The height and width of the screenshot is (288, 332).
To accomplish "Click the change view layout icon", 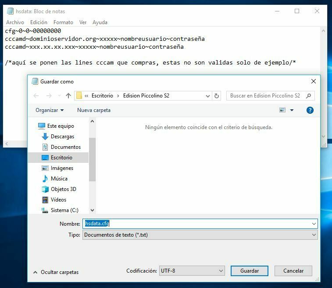I will click(x=282, y=110).
